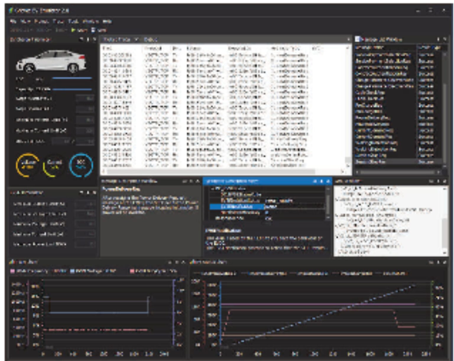Toggle the red energy trace in the chart legend

[132, 270]
